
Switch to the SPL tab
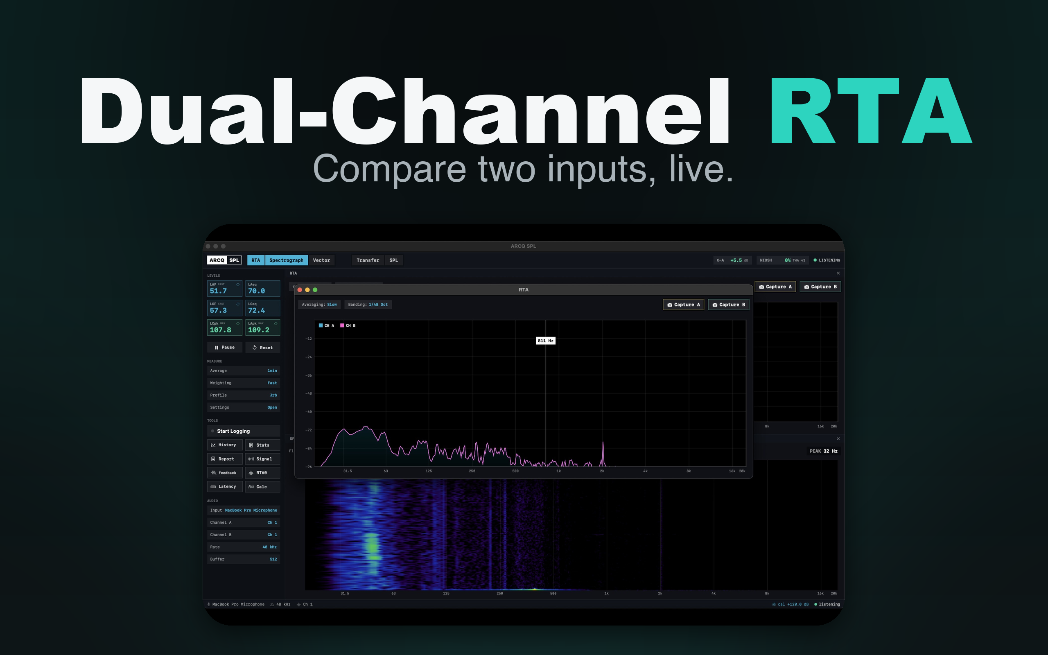point(394,260)
